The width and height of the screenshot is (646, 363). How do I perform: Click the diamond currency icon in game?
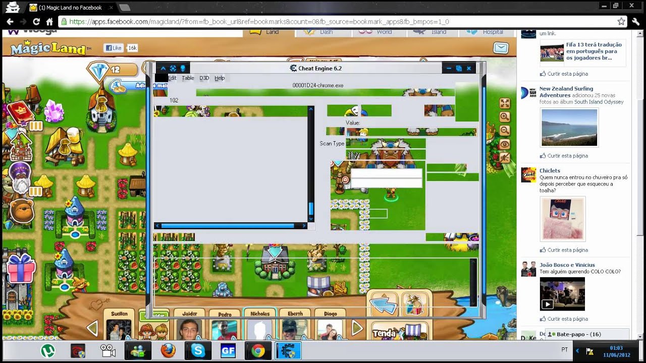click(x=98, y=71)
